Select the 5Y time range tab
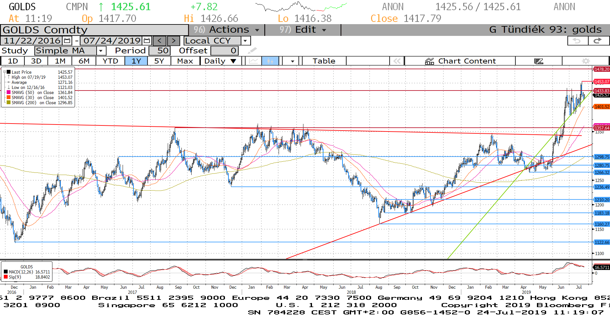Image resolution: width=610 pixels, height=330 pixels. pos(159,61)
